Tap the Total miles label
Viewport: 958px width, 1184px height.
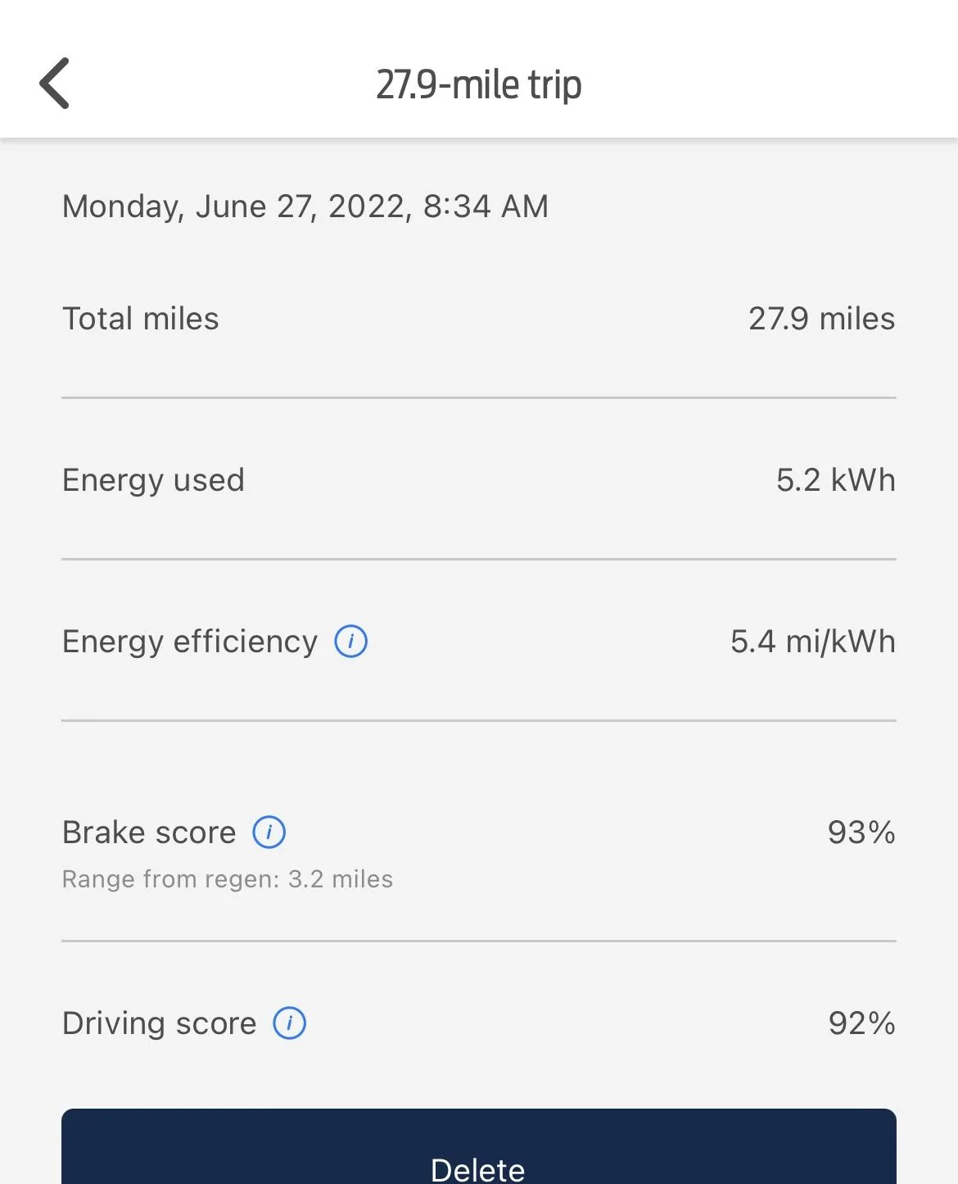pos(141,319)
